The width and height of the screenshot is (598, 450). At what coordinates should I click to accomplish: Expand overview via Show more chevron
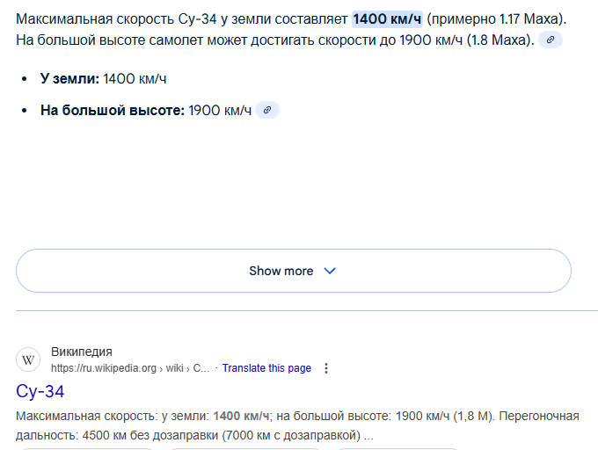tap(330, 271)
